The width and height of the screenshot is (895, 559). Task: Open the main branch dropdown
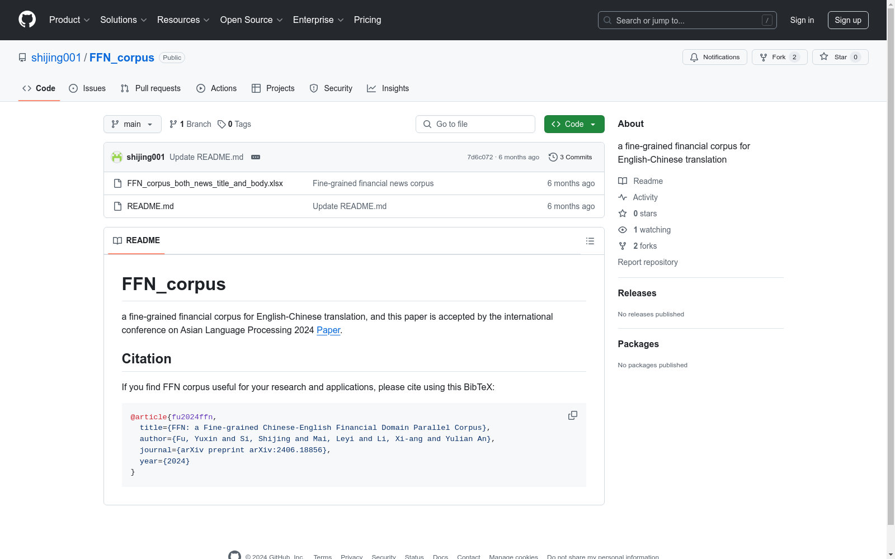point(132,124)
